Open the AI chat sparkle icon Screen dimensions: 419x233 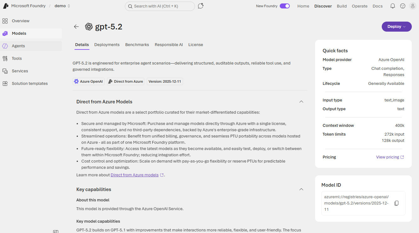click(x=201, y=6)
